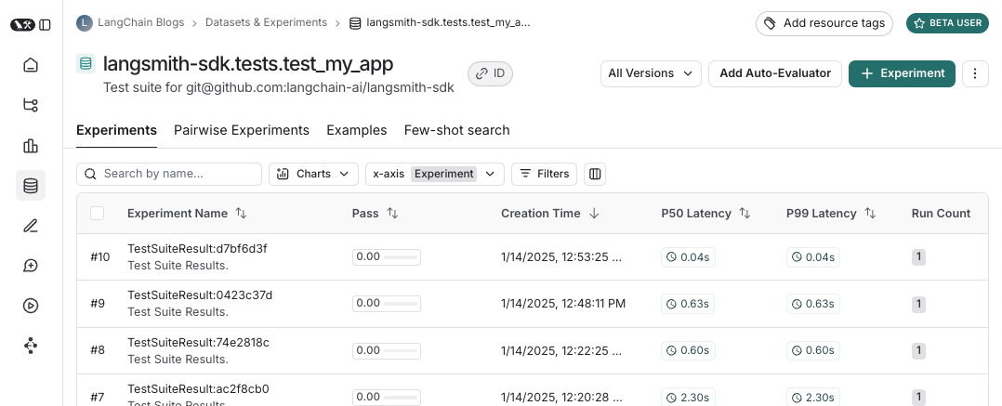Switch to the Pairwise Experiments tab

click(x=241, y=130)
